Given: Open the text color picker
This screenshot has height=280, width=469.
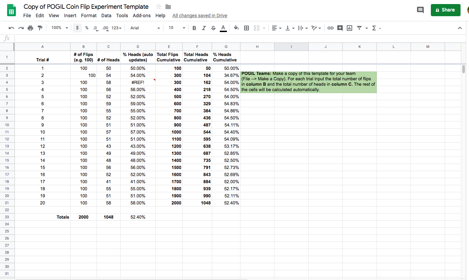Looking at the screenshot, I should (x=223, y=28).
